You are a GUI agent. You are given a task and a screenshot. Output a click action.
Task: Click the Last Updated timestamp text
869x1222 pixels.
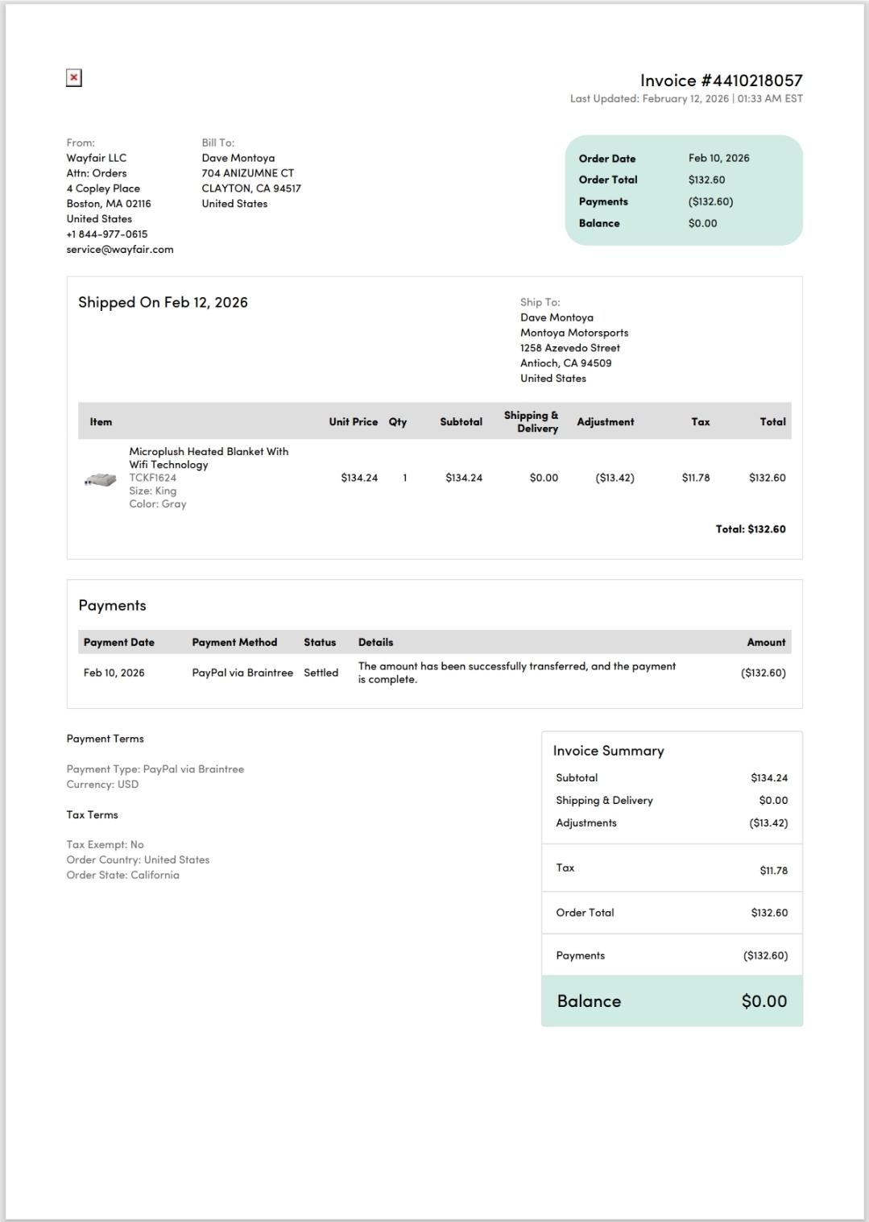(686, 98)
